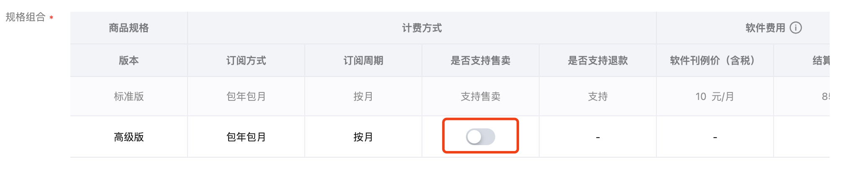Select the 标准版 version cell
Image resolution: width=859 pixels, height=184 pixels.
tap(129, 97)
